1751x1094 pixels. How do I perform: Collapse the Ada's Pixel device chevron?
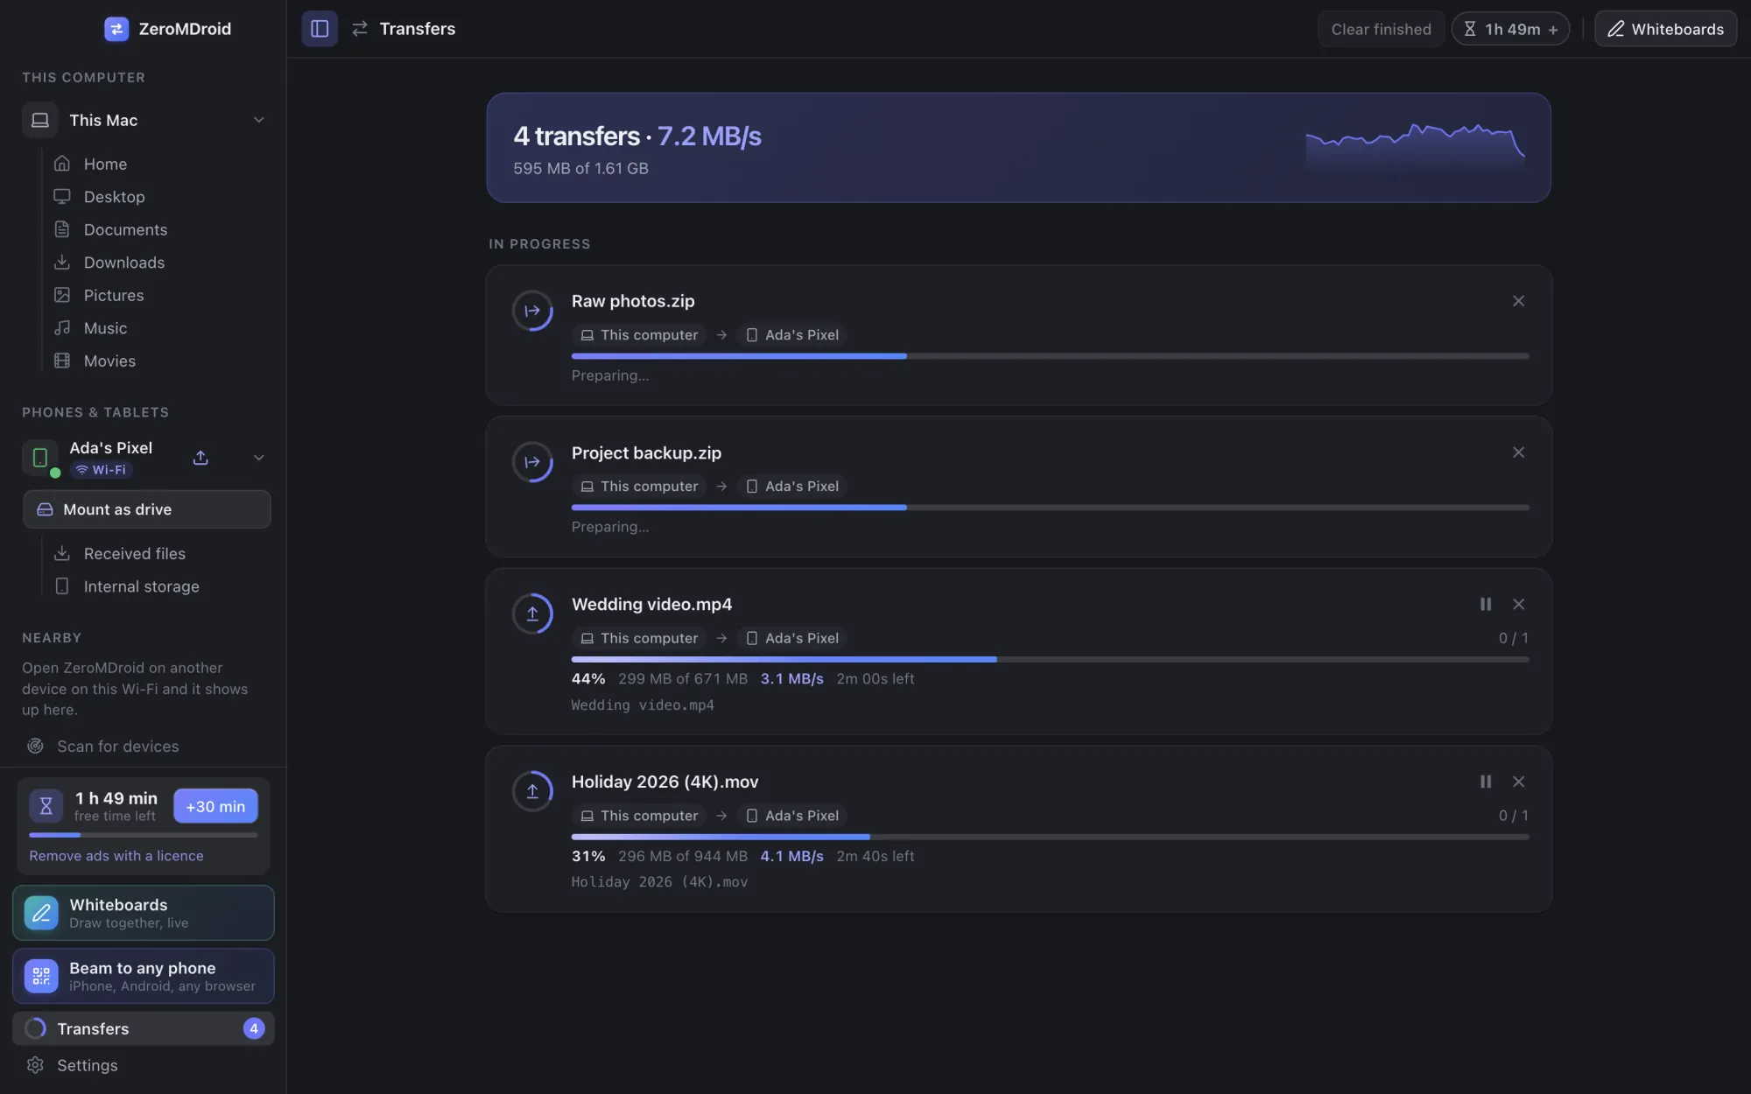[x=258, y=458]
